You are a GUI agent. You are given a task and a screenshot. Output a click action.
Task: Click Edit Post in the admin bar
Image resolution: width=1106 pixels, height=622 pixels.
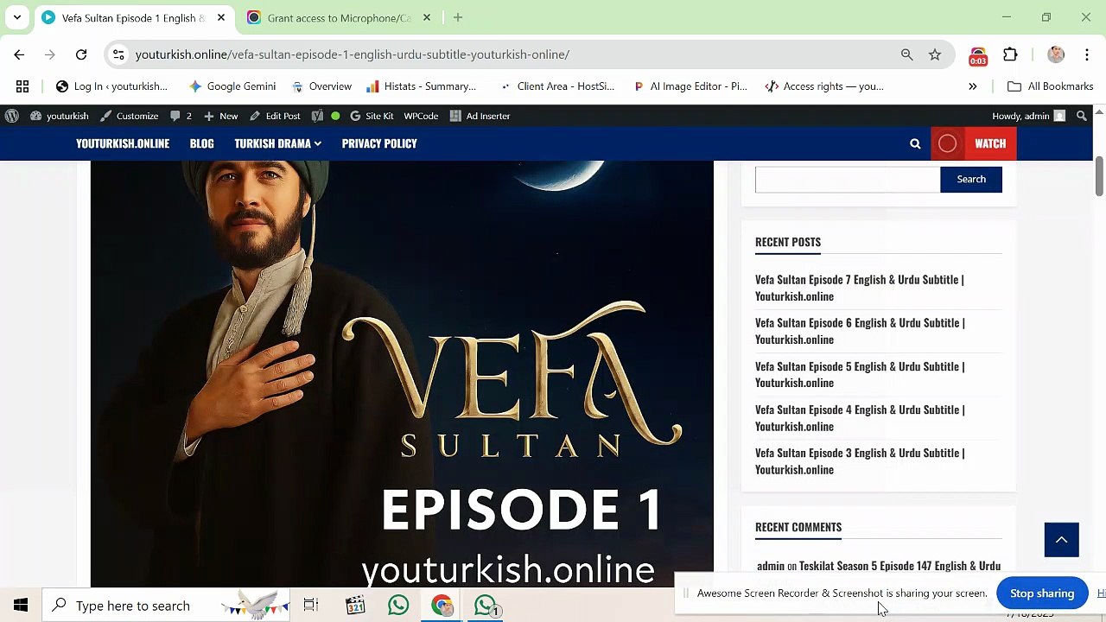point(275,116)
